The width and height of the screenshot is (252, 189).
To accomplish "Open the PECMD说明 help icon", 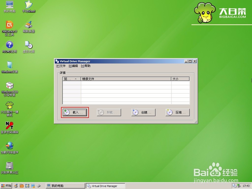I will (x=10, y=47).
